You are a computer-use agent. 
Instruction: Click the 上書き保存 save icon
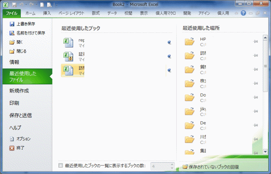click(x=12, y=24)
